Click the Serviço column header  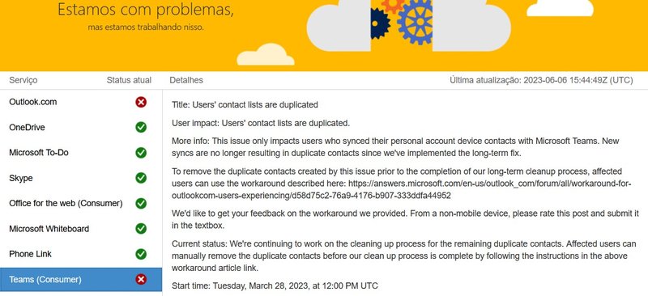[x=23, y=80]
